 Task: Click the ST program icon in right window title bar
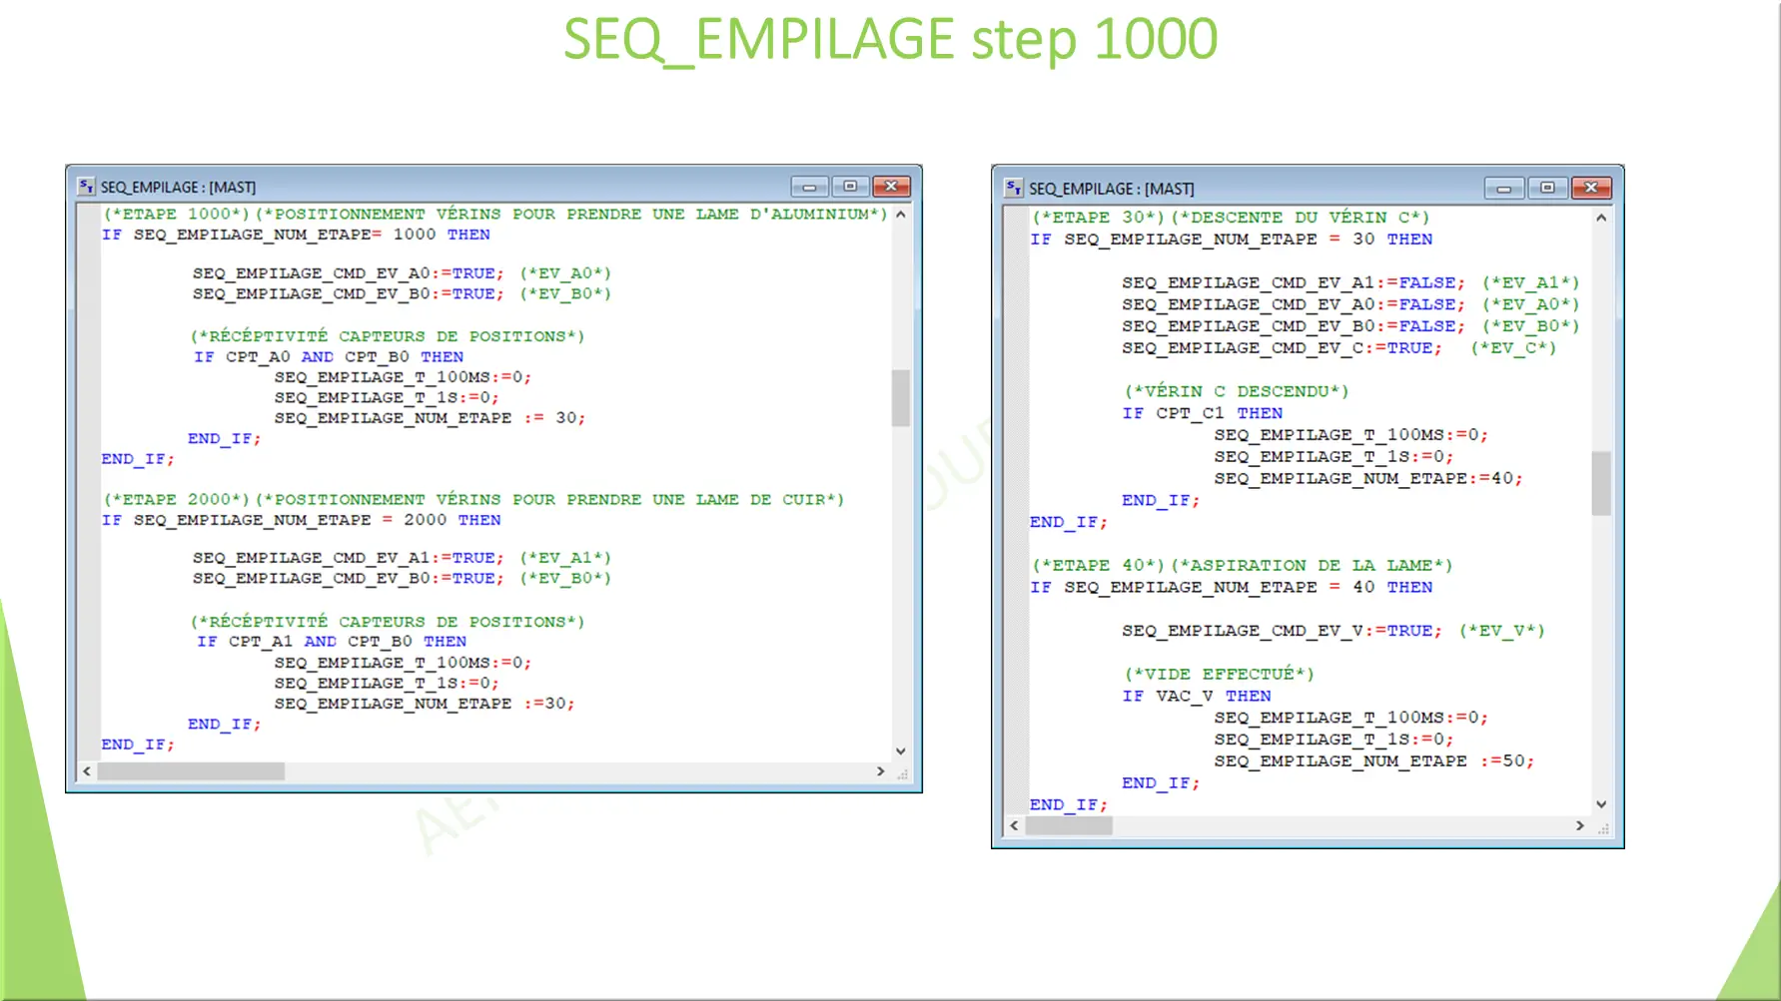click(x=1014, y=188)
